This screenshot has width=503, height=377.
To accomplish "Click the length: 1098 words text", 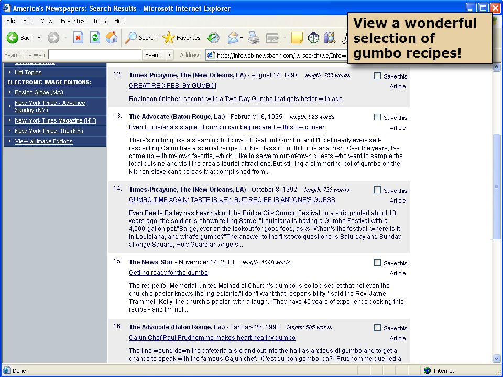I will (266, 262).
